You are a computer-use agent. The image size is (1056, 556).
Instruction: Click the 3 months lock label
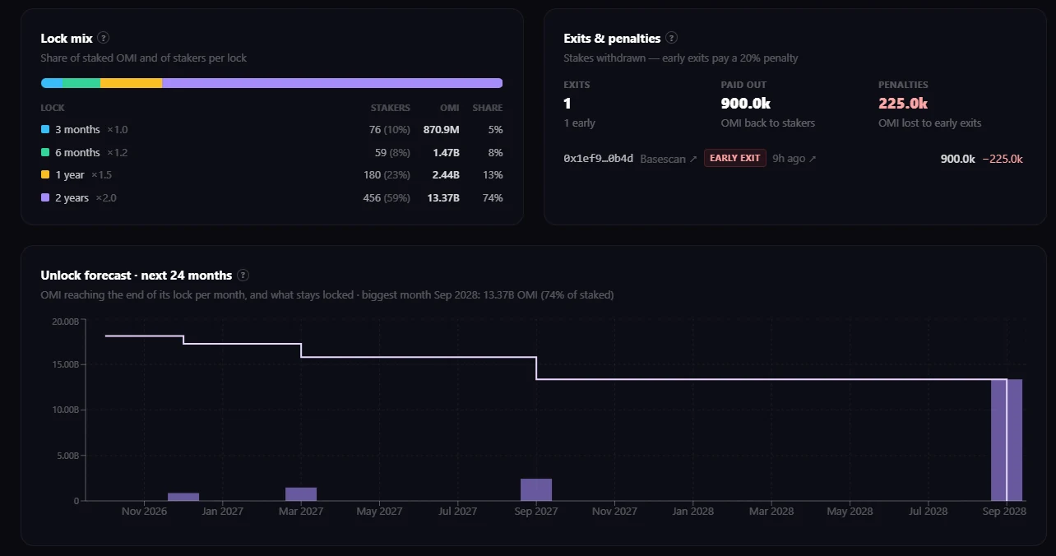77,130
